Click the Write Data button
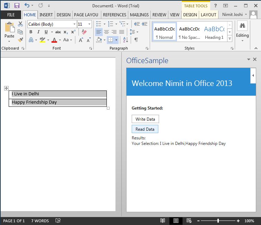 coord(145,119)
